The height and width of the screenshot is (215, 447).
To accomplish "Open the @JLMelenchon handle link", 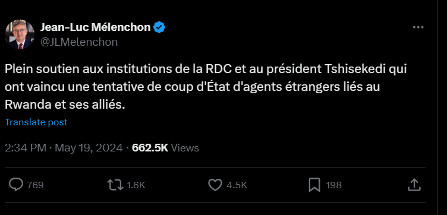I will (x=79, y=42).
